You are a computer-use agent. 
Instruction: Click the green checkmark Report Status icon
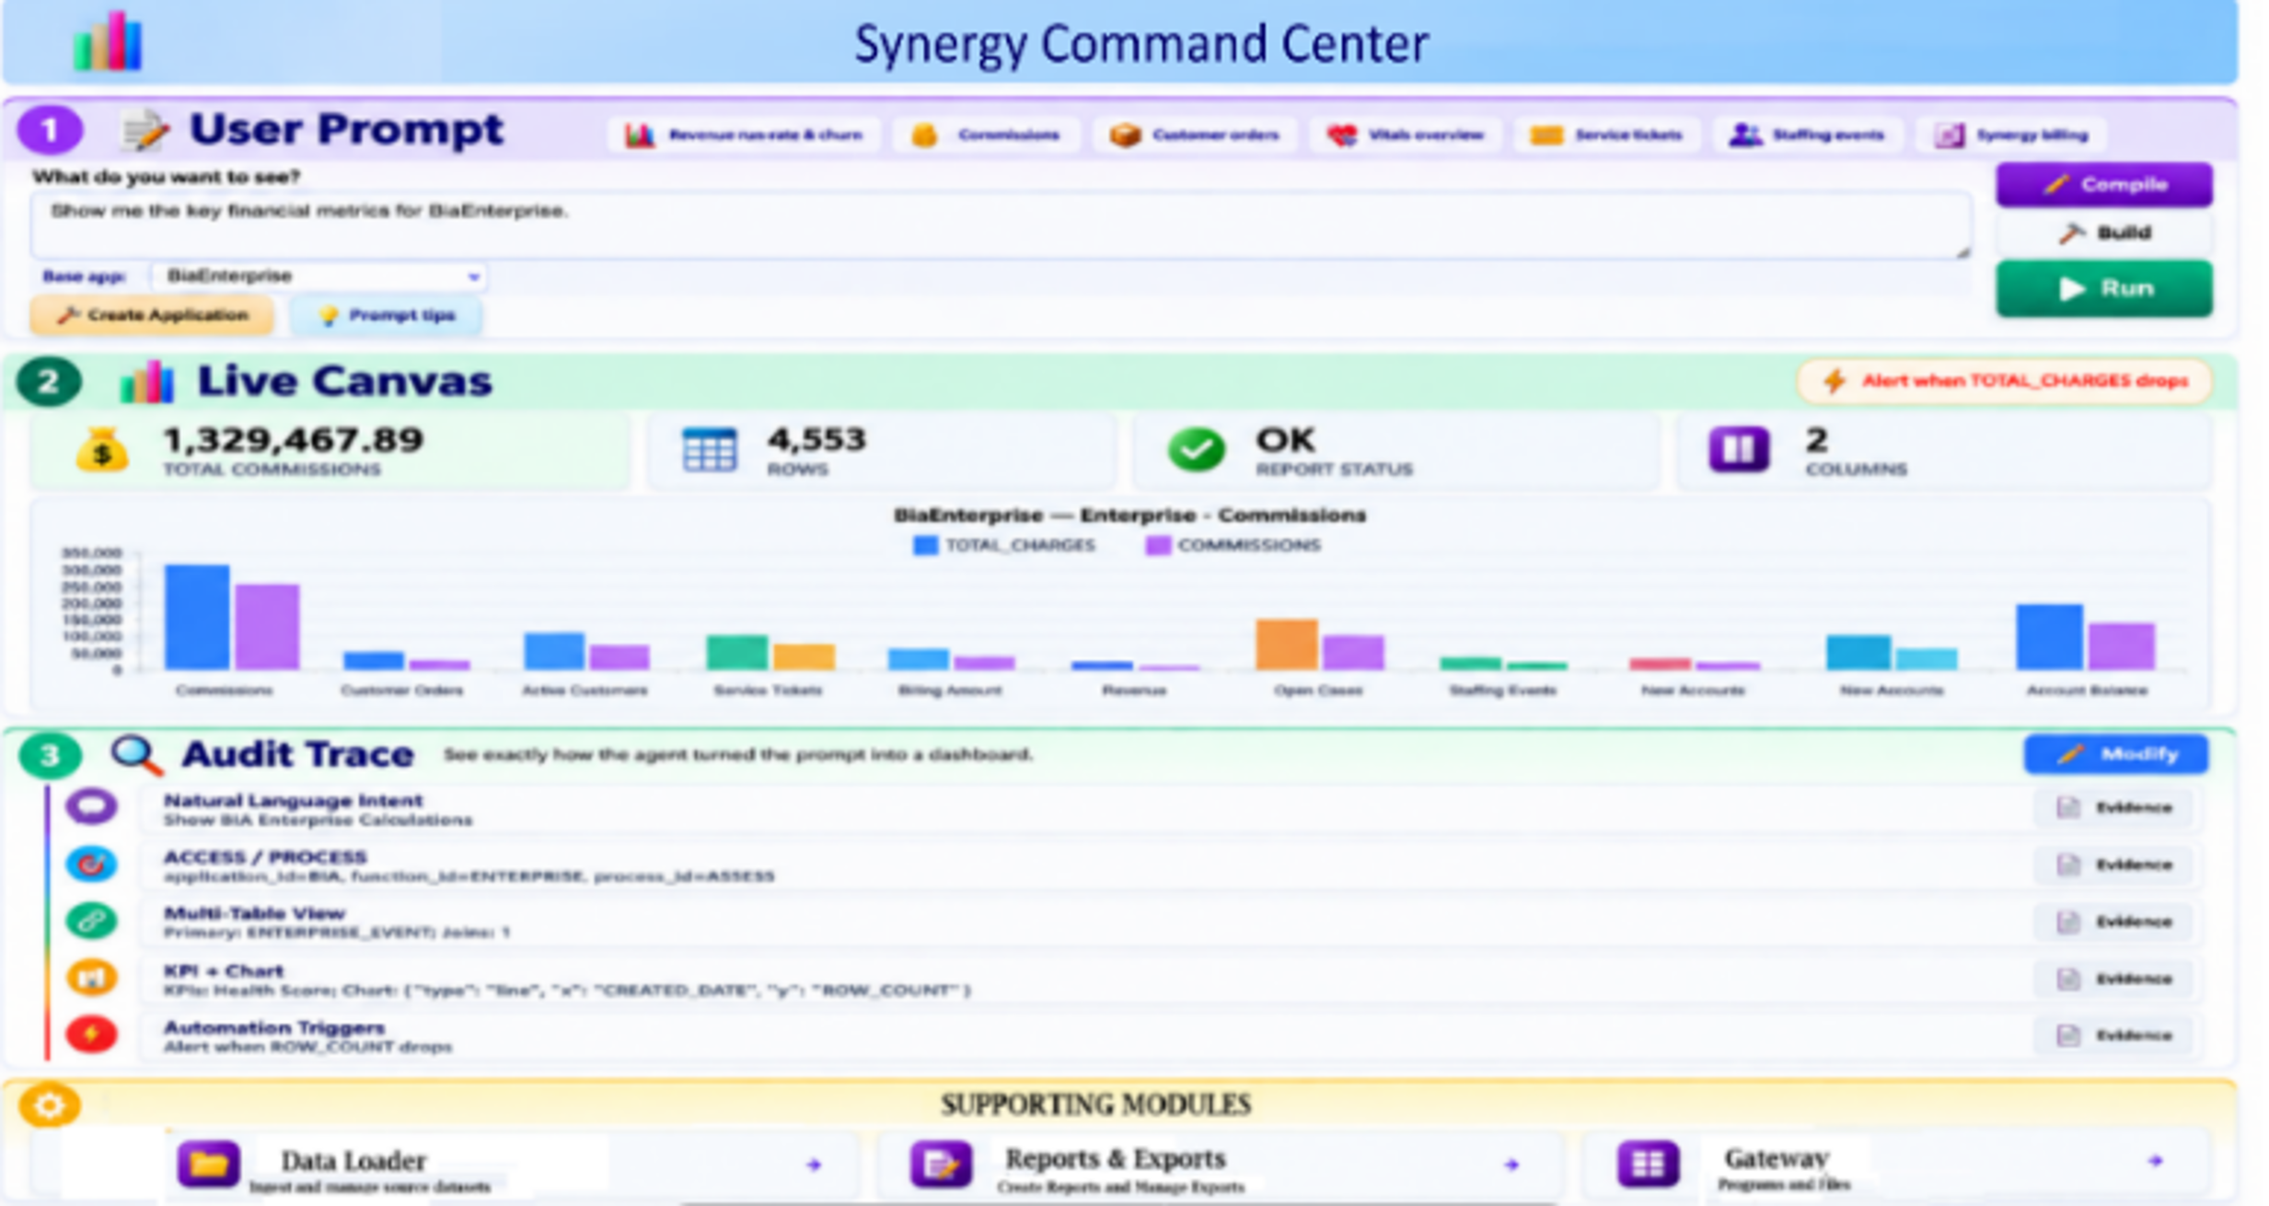point(1196,450)
